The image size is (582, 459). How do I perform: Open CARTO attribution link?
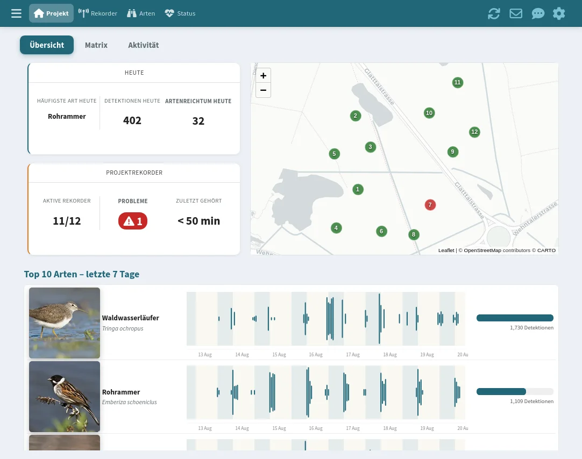coord(546,250)
